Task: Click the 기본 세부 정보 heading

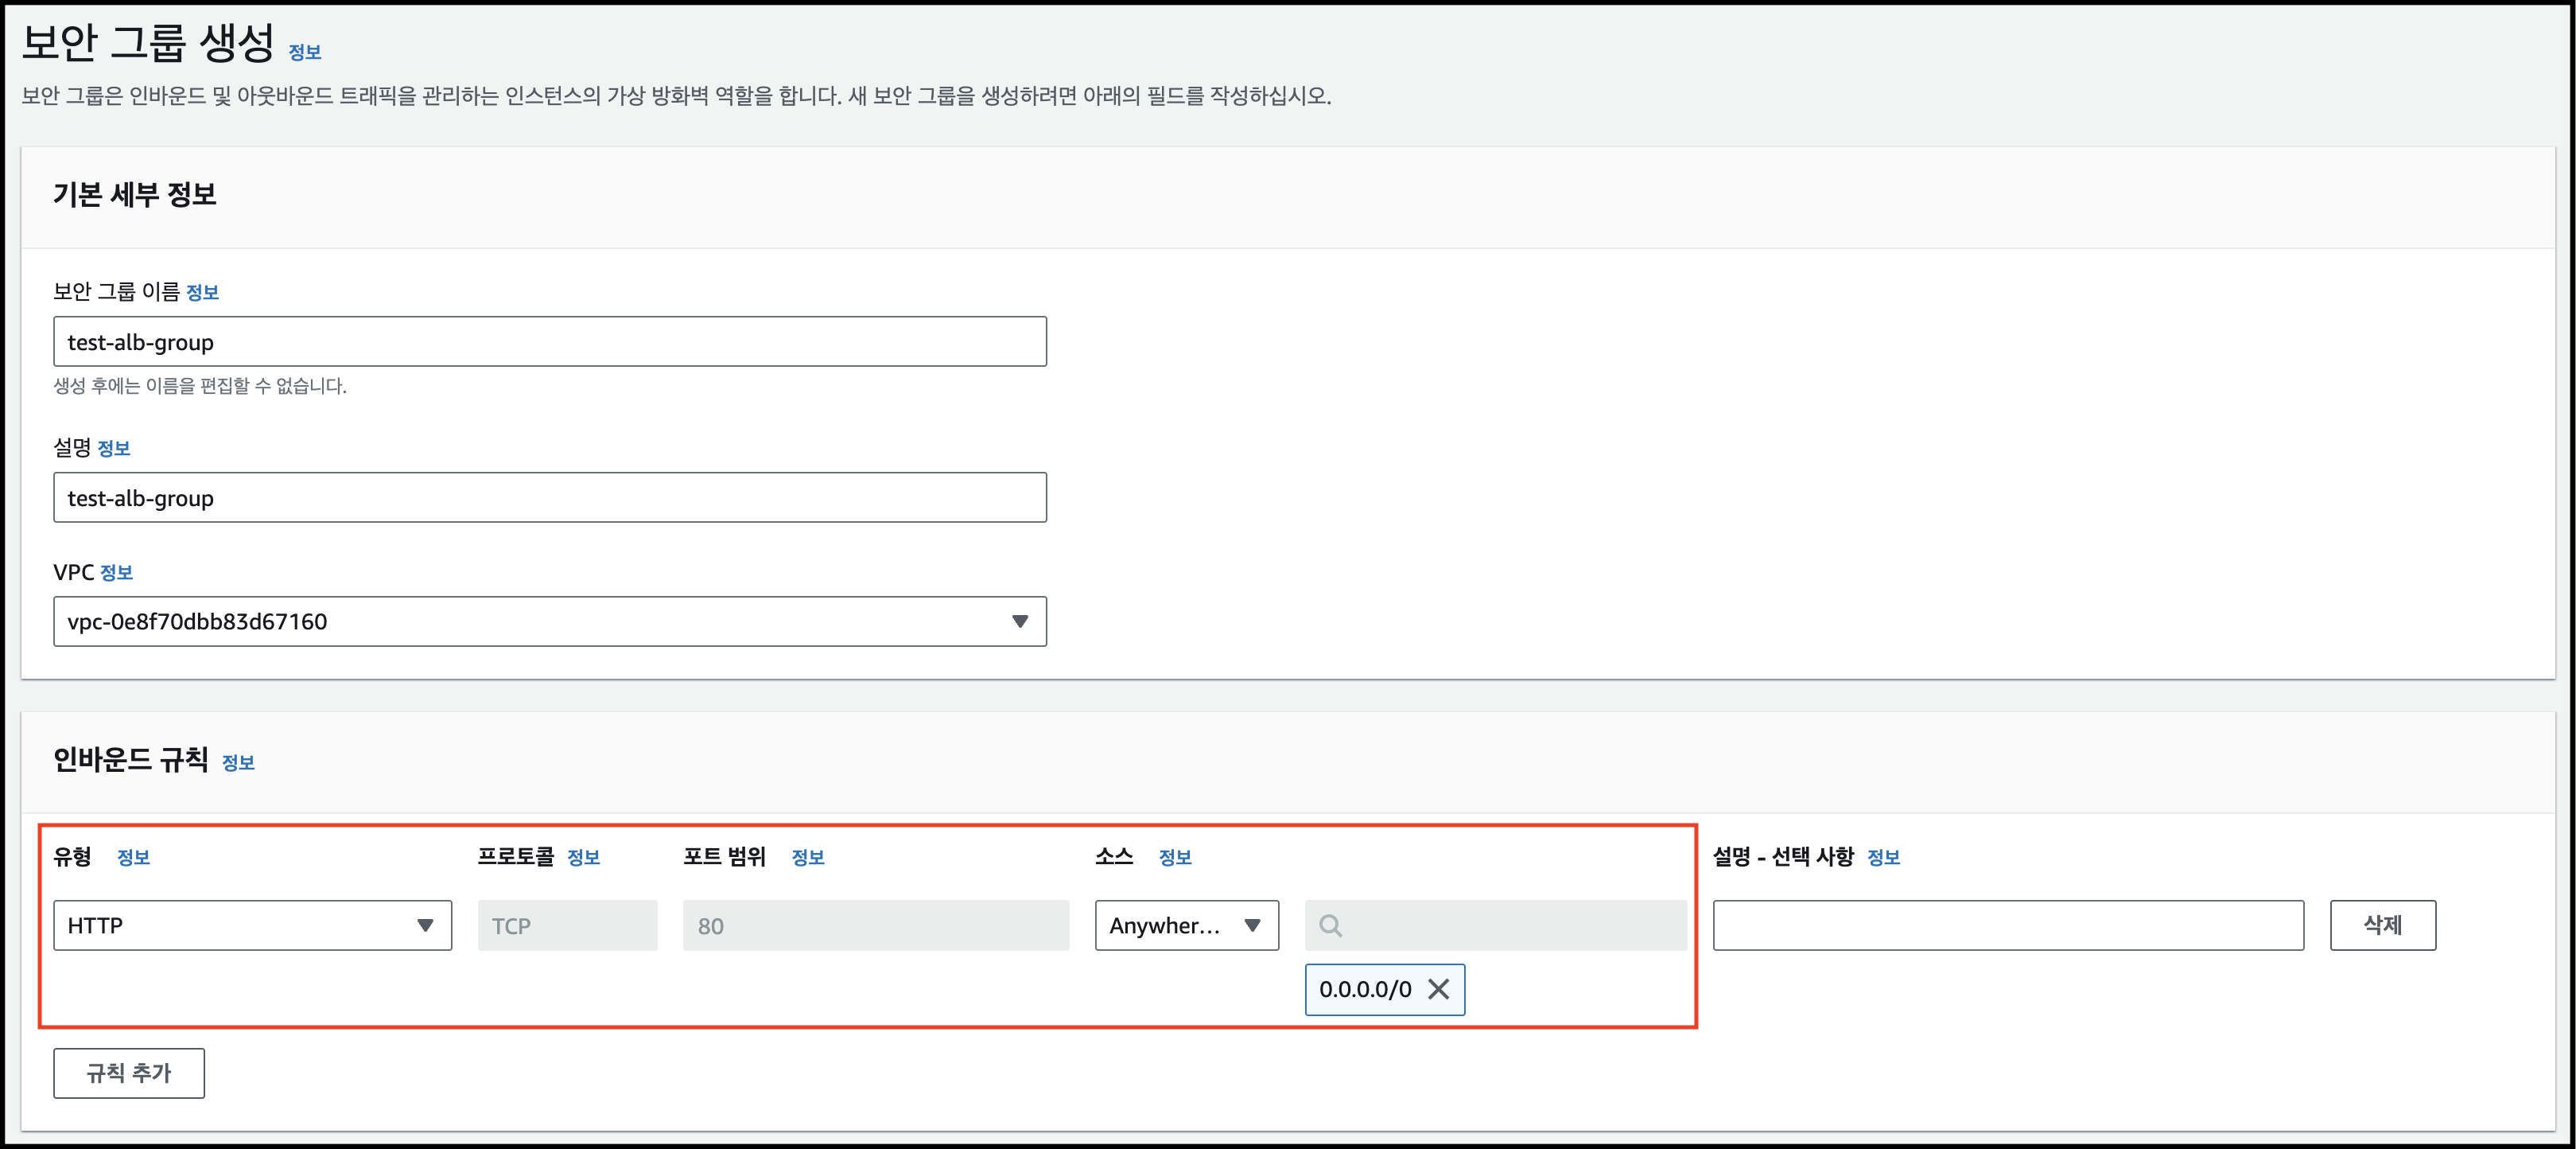Action: (x=135, y=194)
